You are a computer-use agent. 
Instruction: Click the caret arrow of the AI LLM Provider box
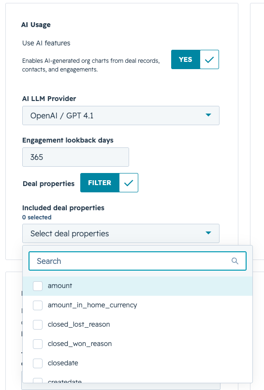pyautogui.click(x=208, y=115)
